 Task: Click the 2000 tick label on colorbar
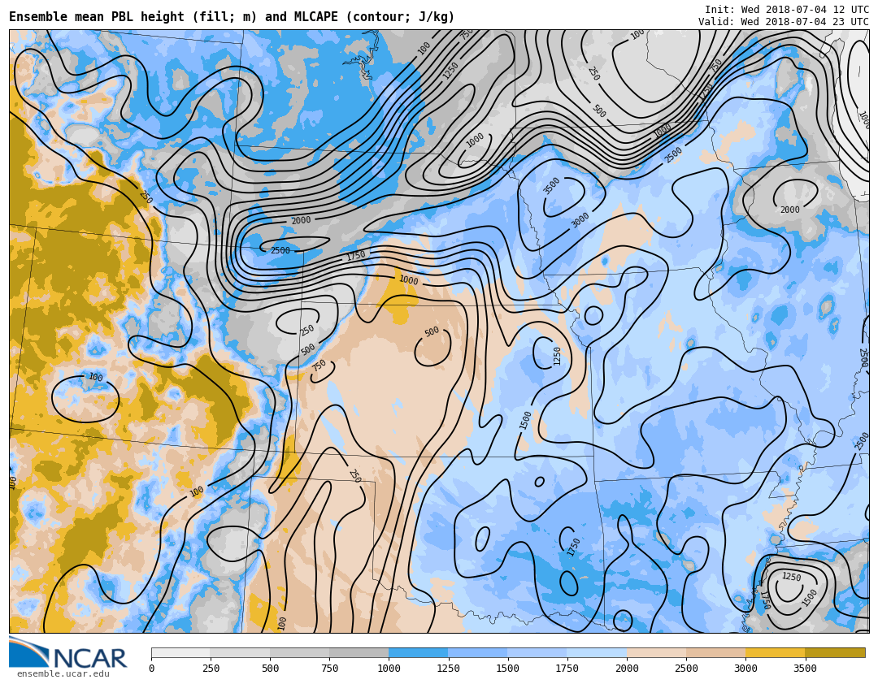(x=627, y=669)
